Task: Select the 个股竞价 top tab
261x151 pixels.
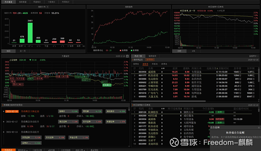Action: pos(51,2)
